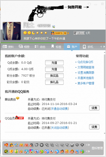This screenshot has width=106, height=157.
Task: Click the cowboy hat face icon
Action: (x=72, y=152)
